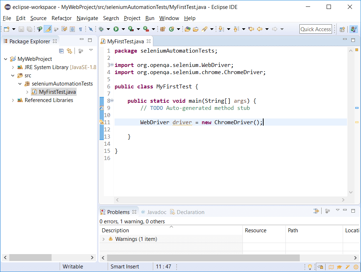361x272 pixels.
Task: Click the Open Perspective icon
Action: [342, 29]
